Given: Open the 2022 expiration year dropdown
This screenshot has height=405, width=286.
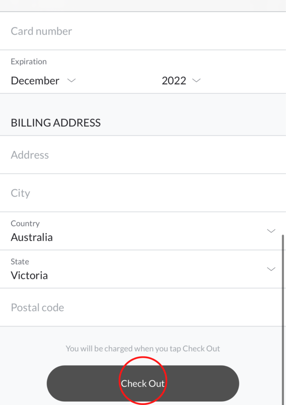Looking at the screenshot, I should pos(174,81).
